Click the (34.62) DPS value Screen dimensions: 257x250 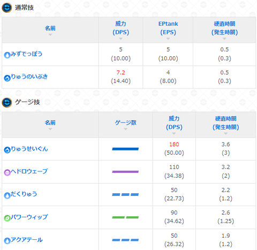[x=174, y=221]
